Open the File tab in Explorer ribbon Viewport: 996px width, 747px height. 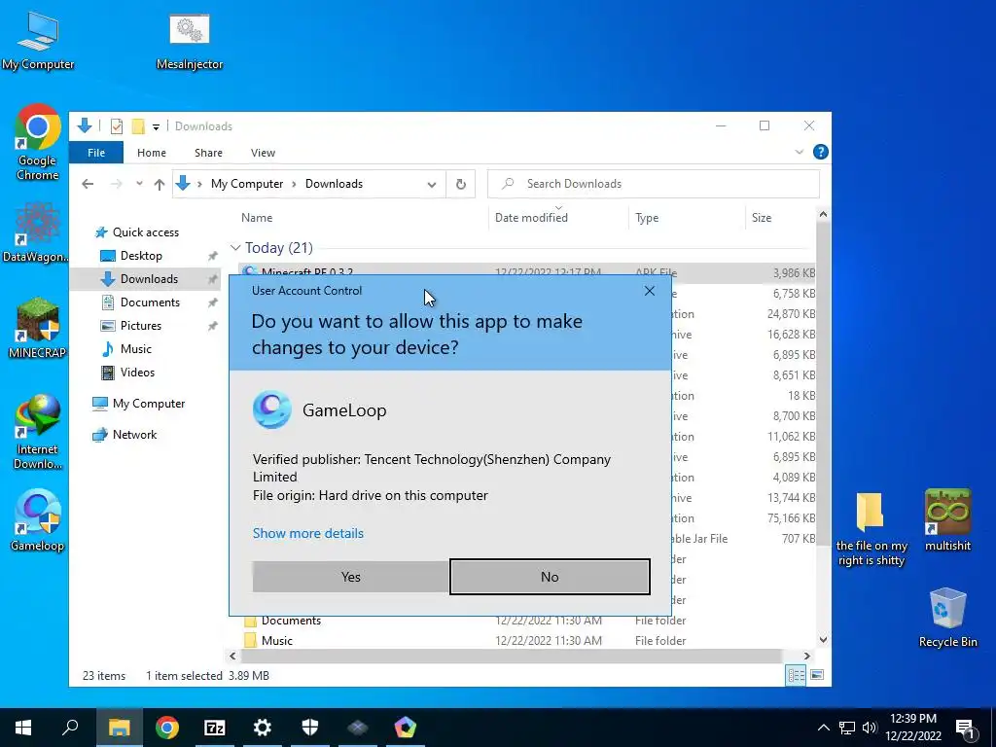[x=96, y=153]
